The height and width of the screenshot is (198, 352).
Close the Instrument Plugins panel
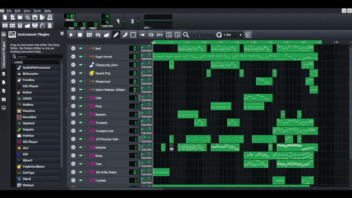(x=62, y=33)
